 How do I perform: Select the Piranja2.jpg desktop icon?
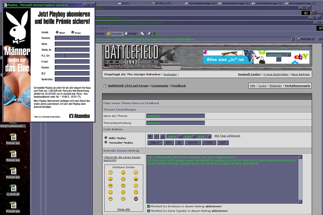[13, 156]
